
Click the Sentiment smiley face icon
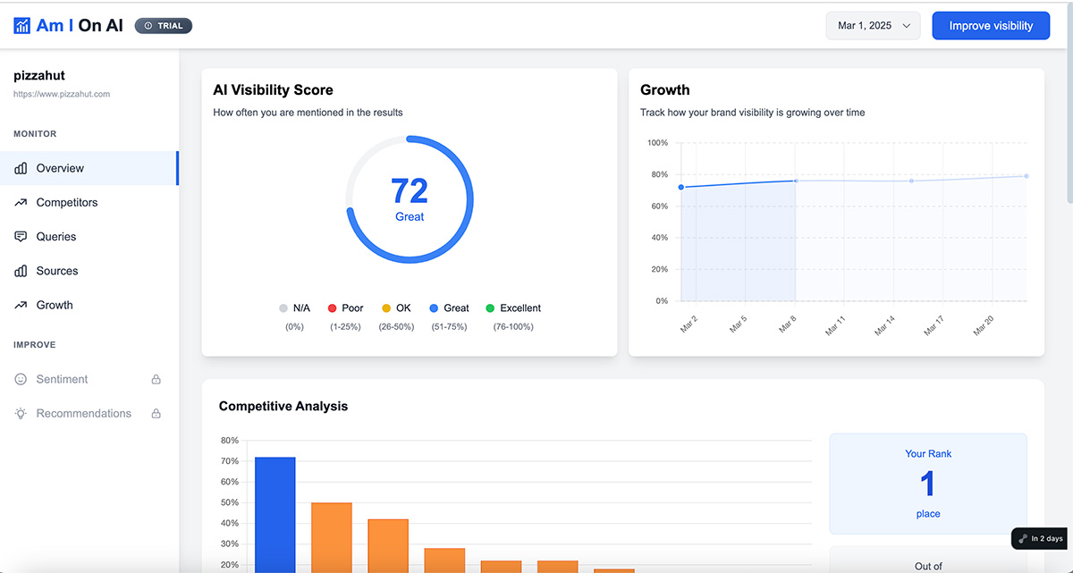pyautogui.click(x=21, y=379)
